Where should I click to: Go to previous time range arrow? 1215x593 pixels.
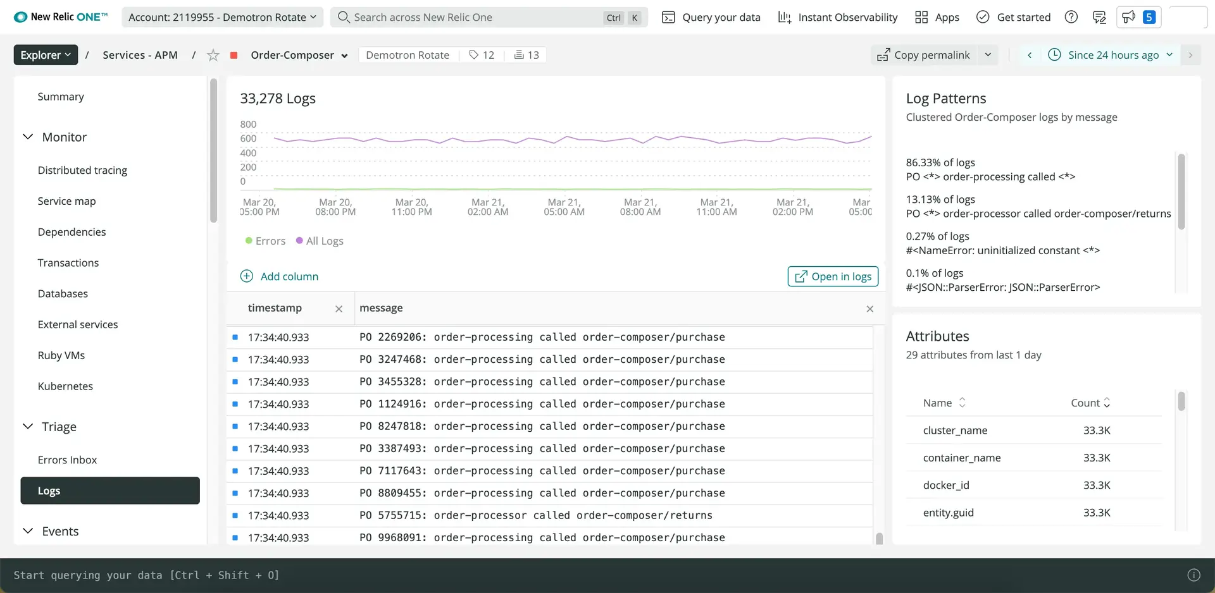coord(1030,55)
